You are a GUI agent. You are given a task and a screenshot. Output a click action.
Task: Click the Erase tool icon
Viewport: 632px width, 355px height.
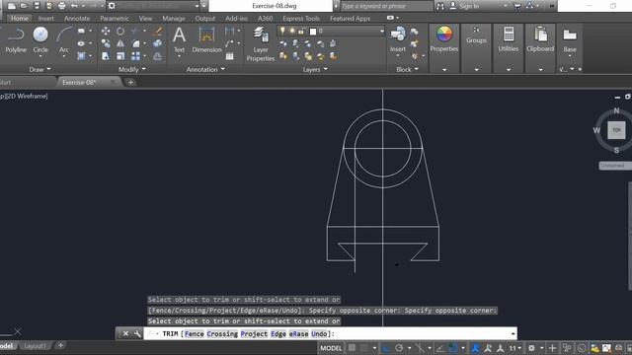pyautogui.click(x=158, y=31)
